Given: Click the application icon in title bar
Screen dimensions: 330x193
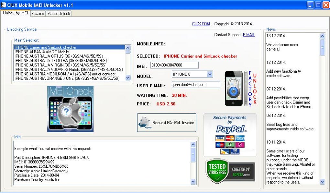Looking at the screenshot, I should pos(4,5).
